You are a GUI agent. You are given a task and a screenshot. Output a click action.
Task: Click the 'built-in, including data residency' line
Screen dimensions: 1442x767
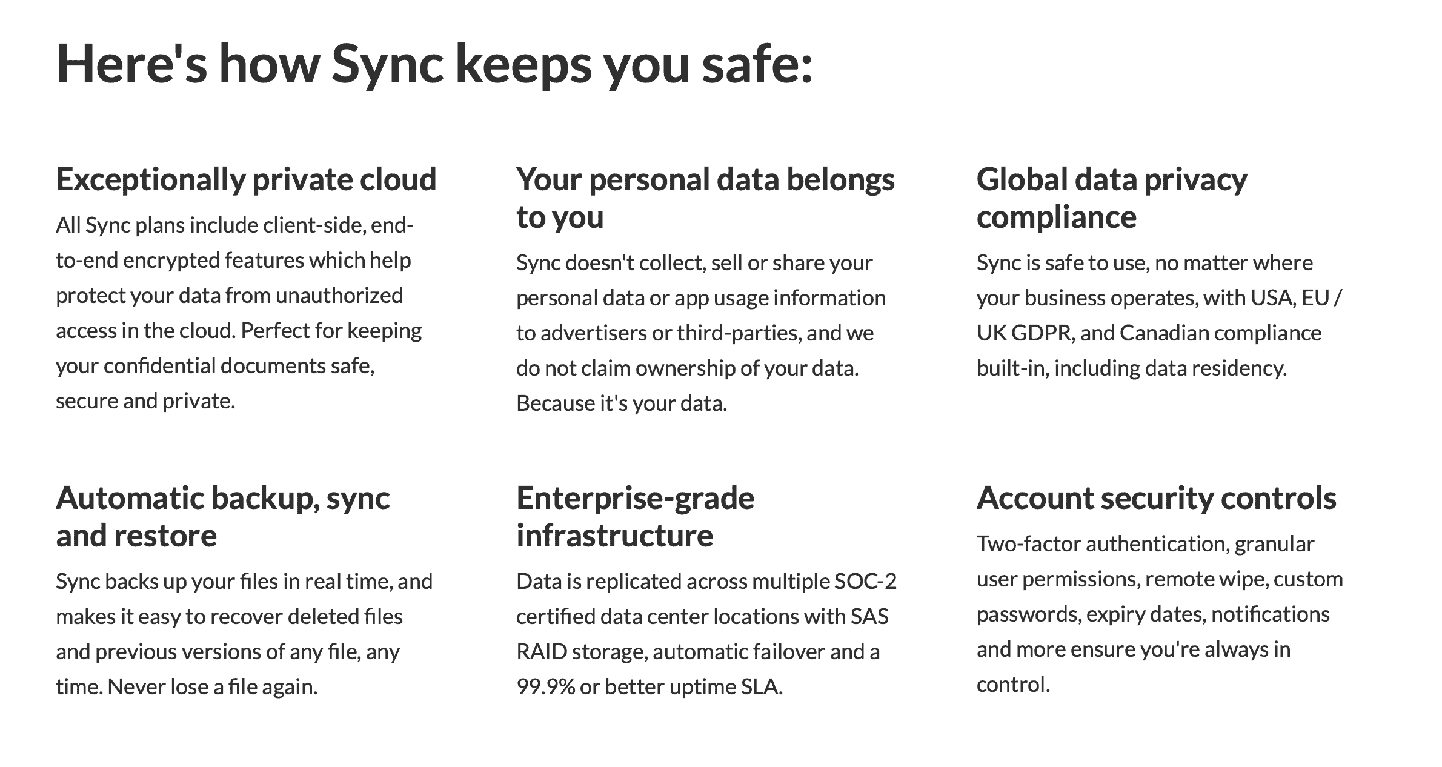[x=1132, y=368]
